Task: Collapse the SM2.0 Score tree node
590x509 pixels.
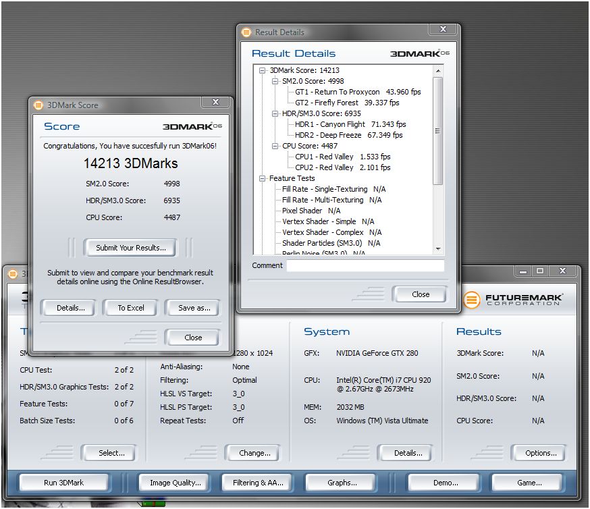Action: pos(275,81)
